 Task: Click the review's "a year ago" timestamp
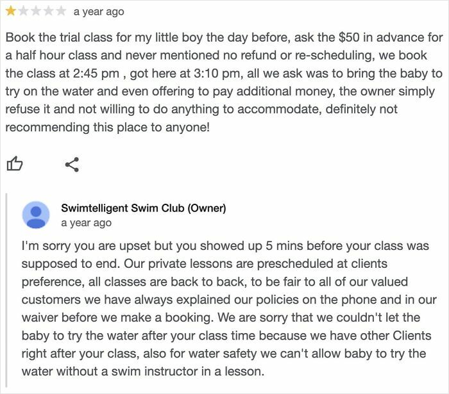pos(99,12)
